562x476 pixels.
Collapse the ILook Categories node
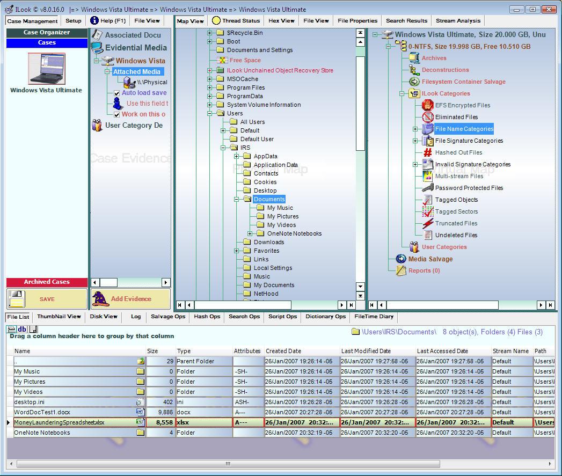[402, 93]
